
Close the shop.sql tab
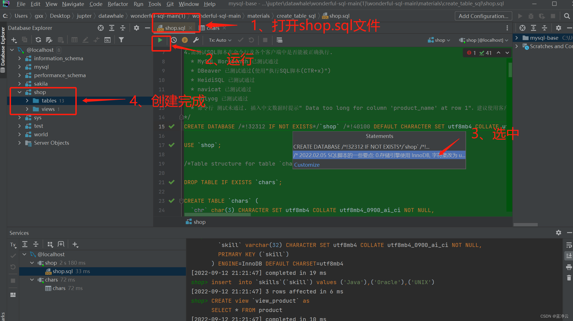(190, 28)
